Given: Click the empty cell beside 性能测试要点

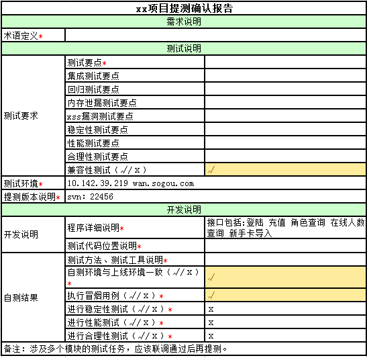Looking at the screenshot, I should [x=285, y=142].
